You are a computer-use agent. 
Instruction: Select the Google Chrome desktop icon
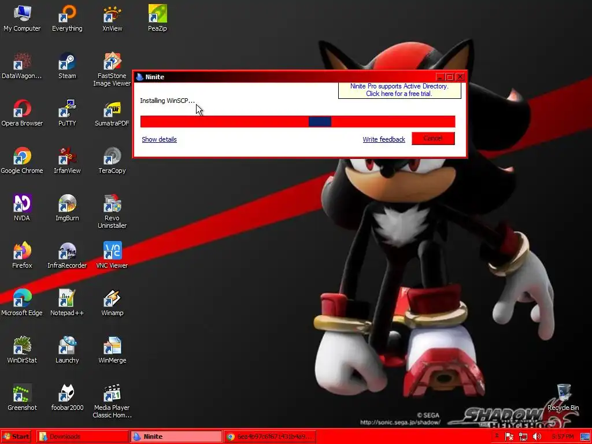(22, 161)
